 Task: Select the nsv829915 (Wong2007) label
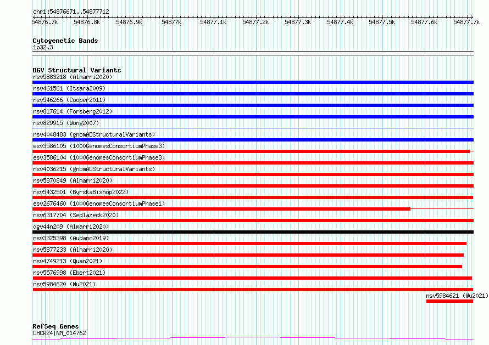click(x=66, y=123)
